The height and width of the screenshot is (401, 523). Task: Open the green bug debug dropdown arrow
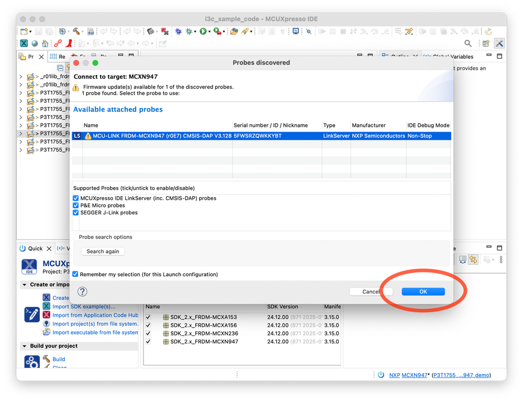(195, 32)
